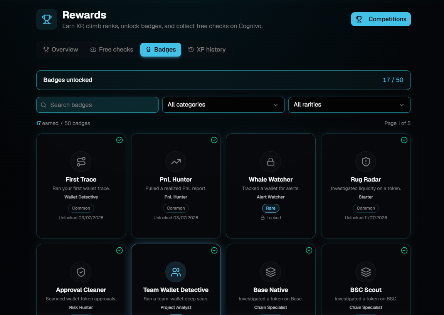Click the Unlocked 11/07/2026 date text
Viewport: 444px width, 315px height.
point(366,218)
